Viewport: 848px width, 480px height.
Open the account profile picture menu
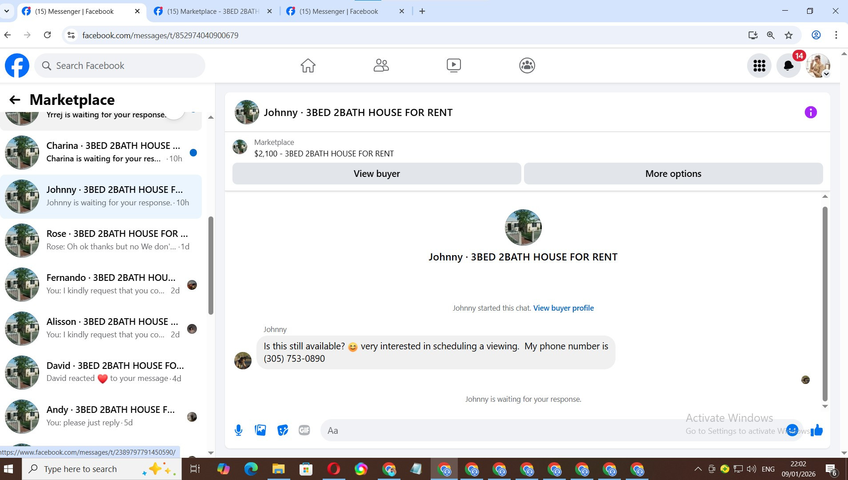click(x=818, y=66)
